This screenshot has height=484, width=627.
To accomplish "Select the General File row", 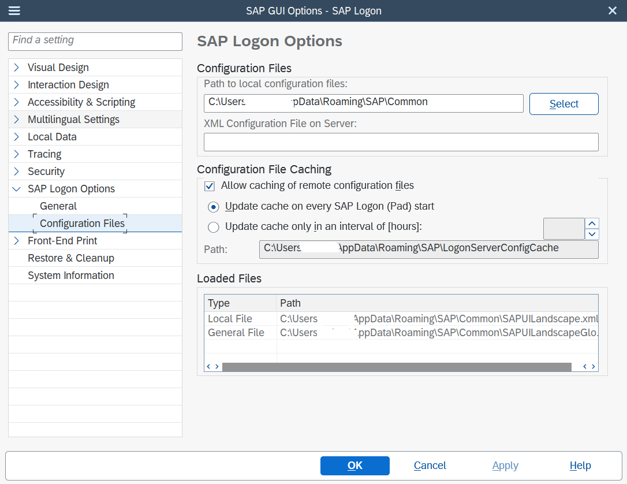I will click(x=401, y=333).
